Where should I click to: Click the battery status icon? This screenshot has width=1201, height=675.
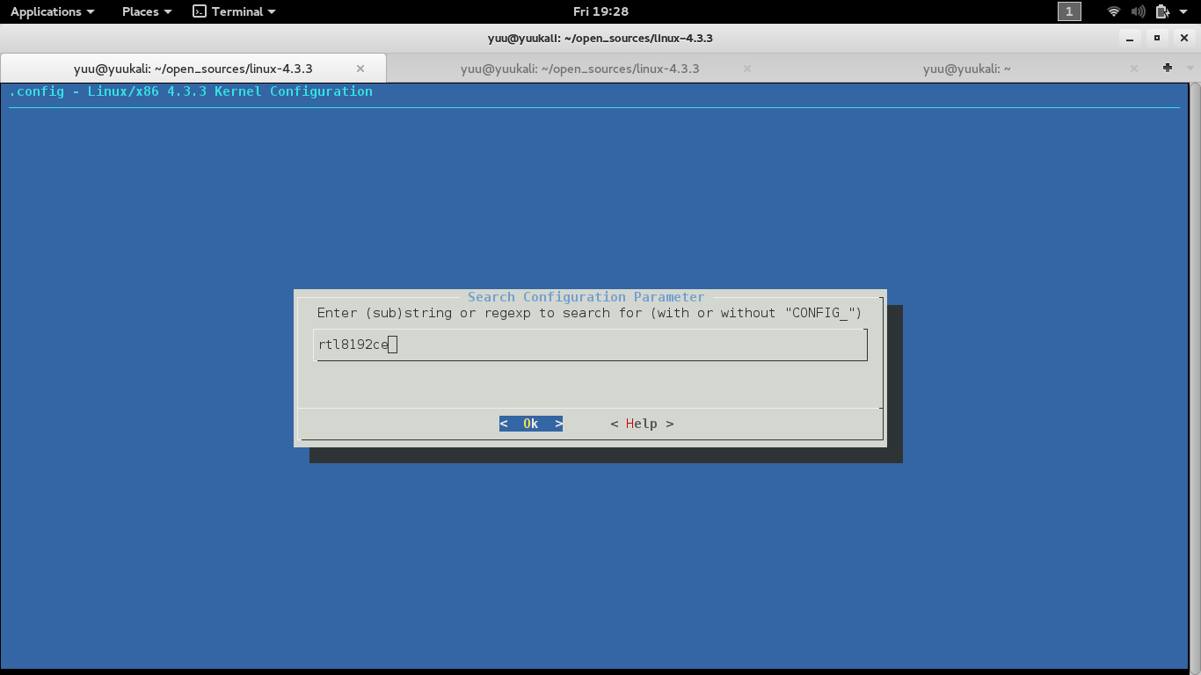pos(1162,11)
